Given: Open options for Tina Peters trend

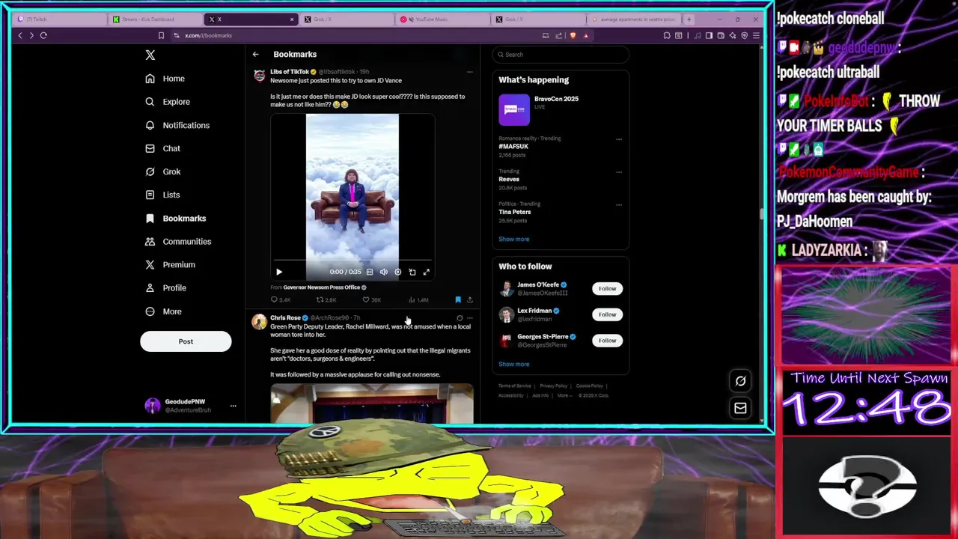Looking at the screenshot, I should tap(619, 204).
